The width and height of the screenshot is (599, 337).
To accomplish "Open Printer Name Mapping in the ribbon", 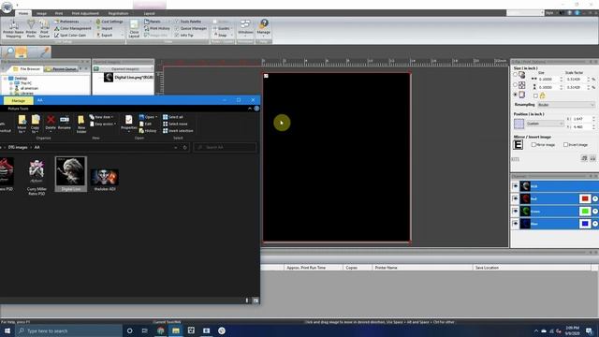I will point(13,28).
